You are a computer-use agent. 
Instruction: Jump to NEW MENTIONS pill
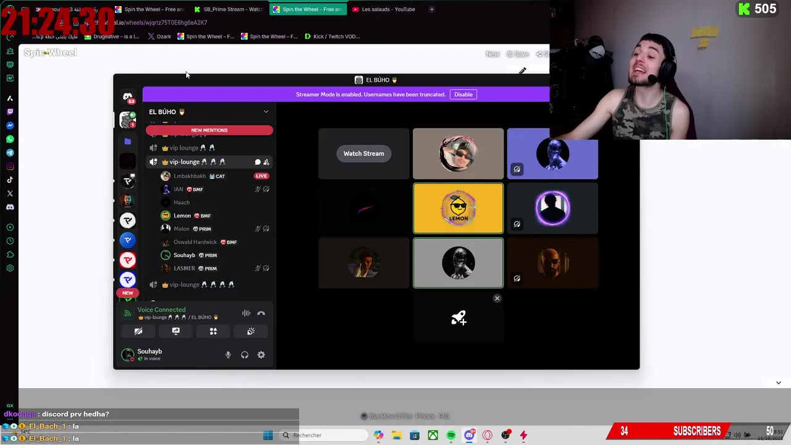point(209,130)
